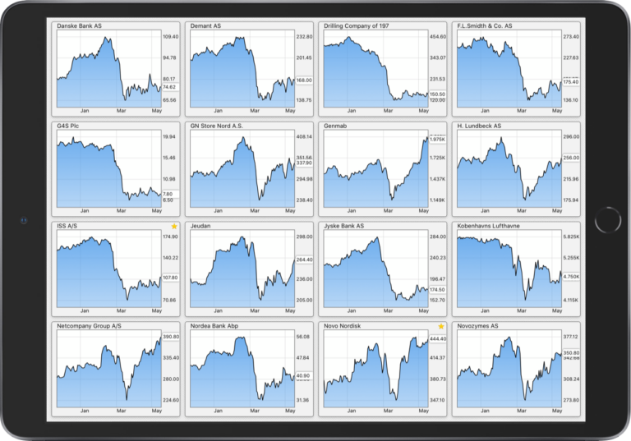Click Jyske Bank current price 174.50

437,290
